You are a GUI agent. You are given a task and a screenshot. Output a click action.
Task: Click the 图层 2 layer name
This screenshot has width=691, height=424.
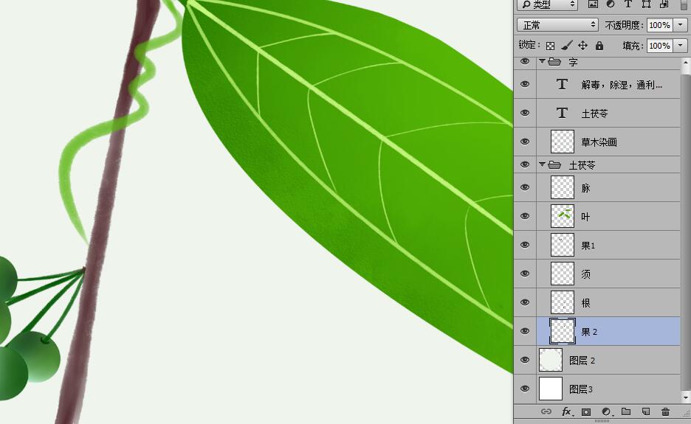point(582,361)
